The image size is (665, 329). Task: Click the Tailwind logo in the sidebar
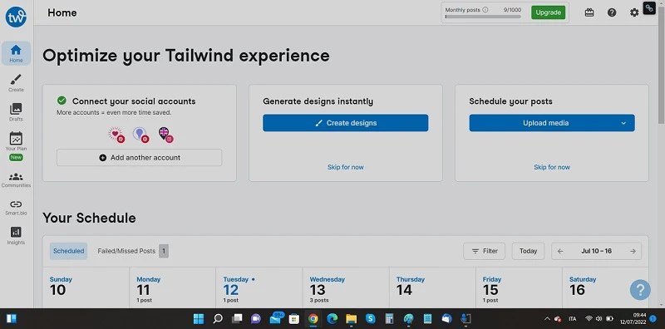tap(16, 17)
